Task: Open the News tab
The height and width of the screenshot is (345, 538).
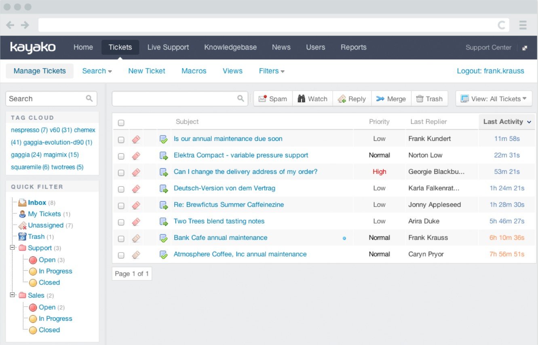Action: (281, 47)
